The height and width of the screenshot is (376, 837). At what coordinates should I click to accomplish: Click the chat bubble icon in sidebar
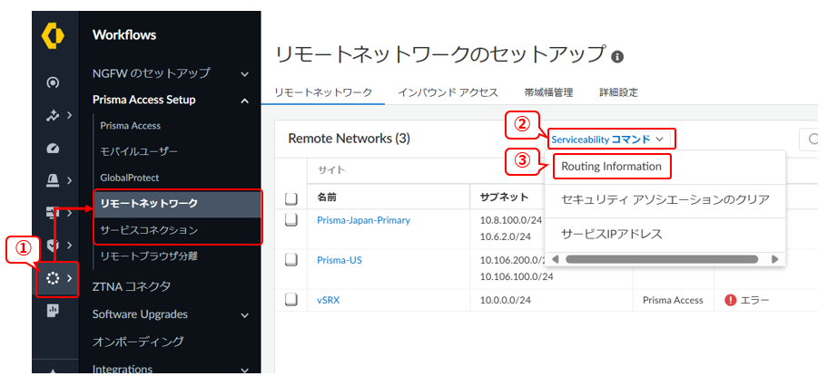[x=53, y=311]
